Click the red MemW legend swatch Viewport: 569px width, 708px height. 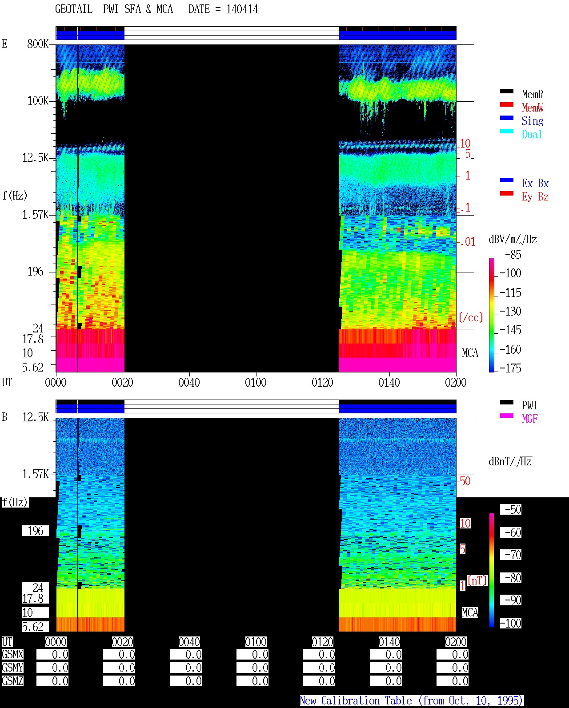pyautogui.click(x=507, y=105)
